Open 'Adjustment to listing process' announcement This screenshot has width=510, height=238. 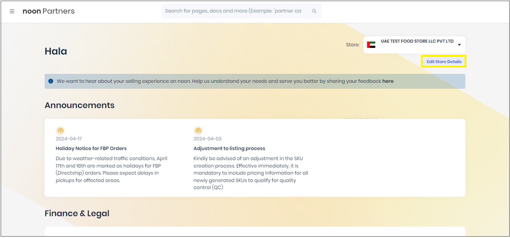point(229,149)
